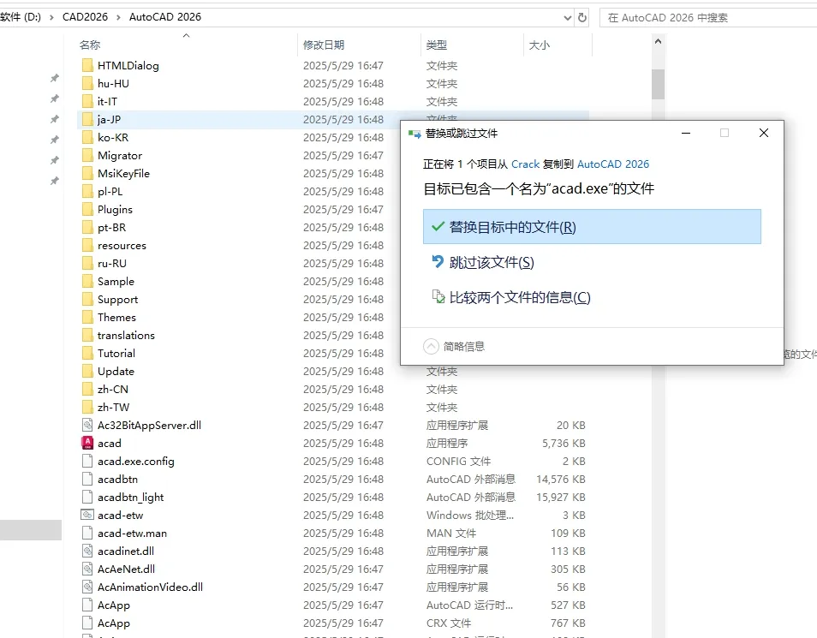
Task: Select the resources folder icon
Action: (87, 245)
